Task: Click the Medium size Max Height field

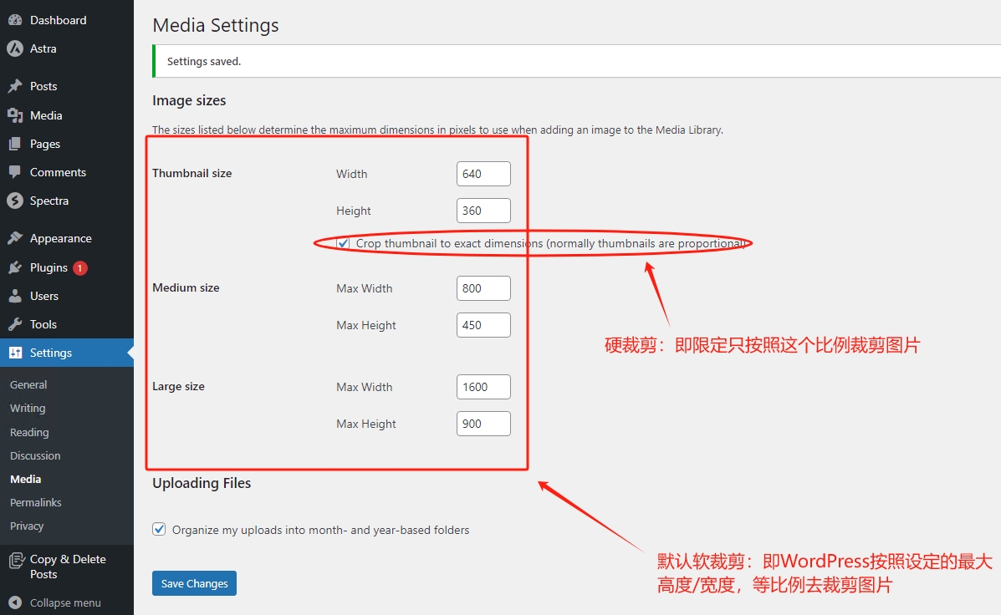Action: (x=483, y=325)
